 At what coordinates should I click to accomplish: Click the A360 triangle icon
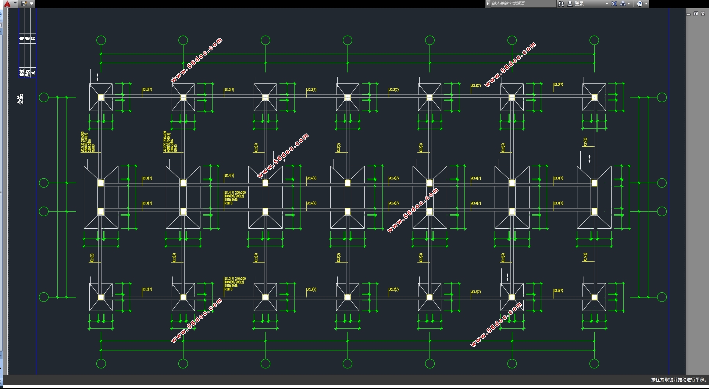tap(623, 4)
